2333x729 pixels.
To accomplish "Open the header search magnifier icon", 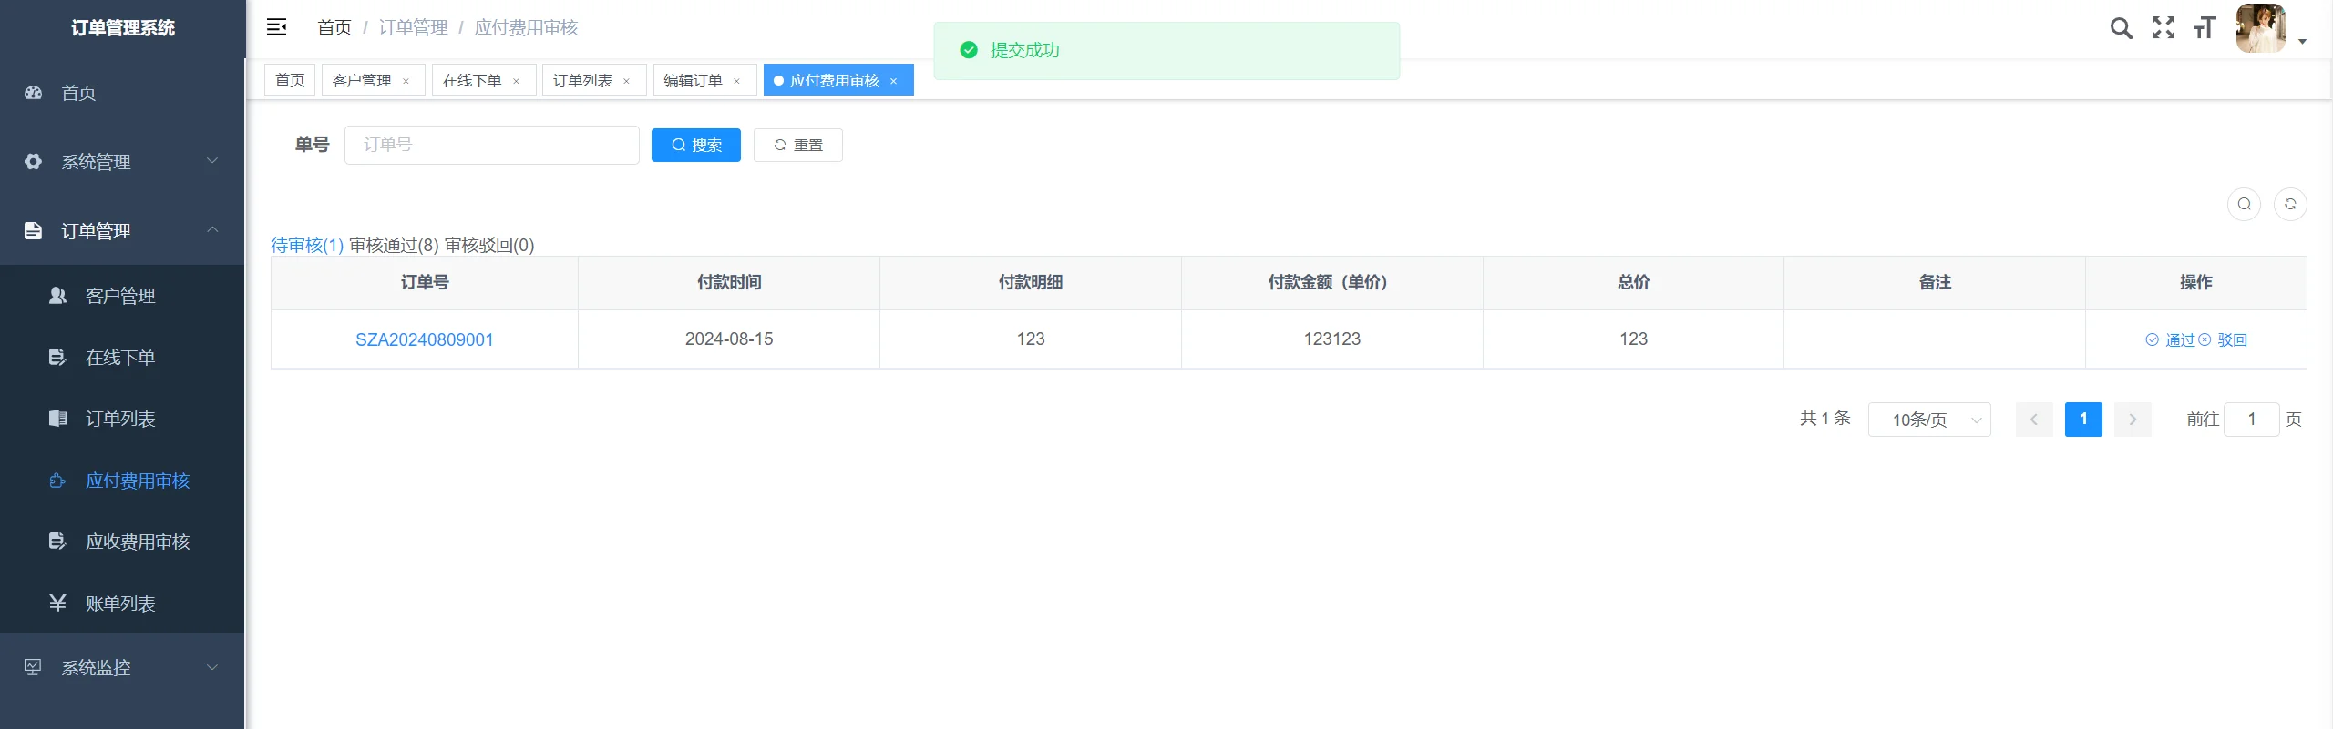I will (2121, 28).
